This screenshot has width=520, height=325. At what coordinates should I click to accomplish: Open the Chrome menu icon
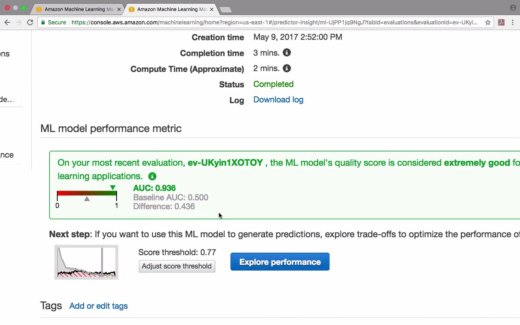click(513, 22)
